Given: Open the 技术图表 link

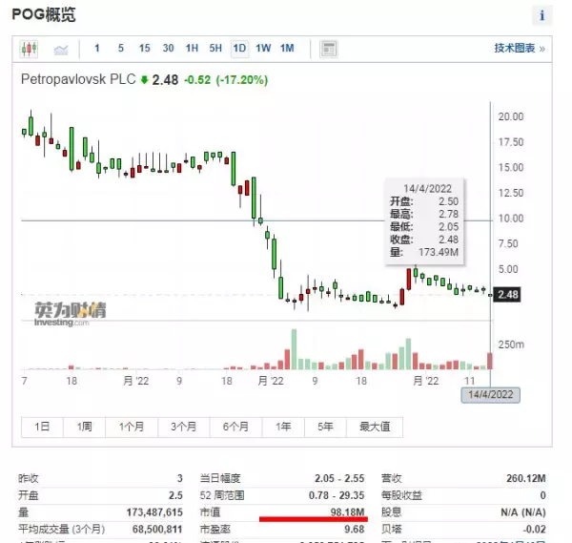Looking at the screenshot, I should [x=520, y=49].
